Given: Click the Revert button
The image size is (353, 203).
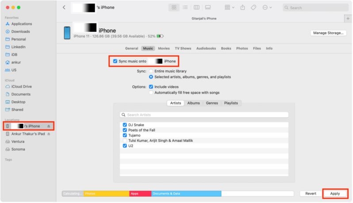Looking at the screenshot, I should (311, 194).
